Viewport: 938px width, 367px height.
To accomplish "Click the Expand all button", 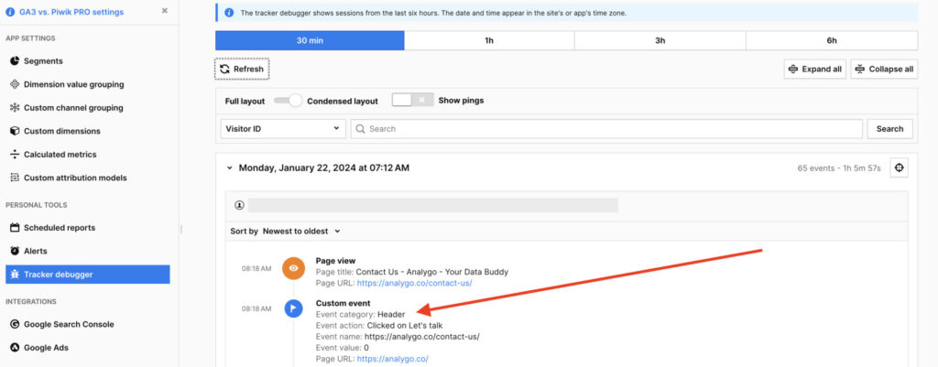I will 814,69.
